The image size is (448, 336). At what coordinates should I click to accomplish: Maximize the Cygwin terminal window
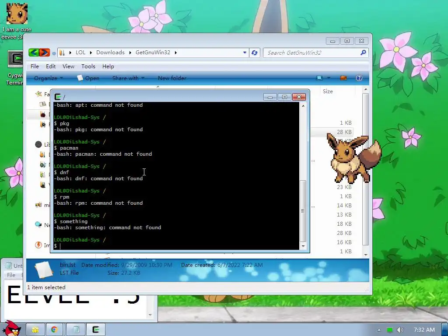pos(284,97)
